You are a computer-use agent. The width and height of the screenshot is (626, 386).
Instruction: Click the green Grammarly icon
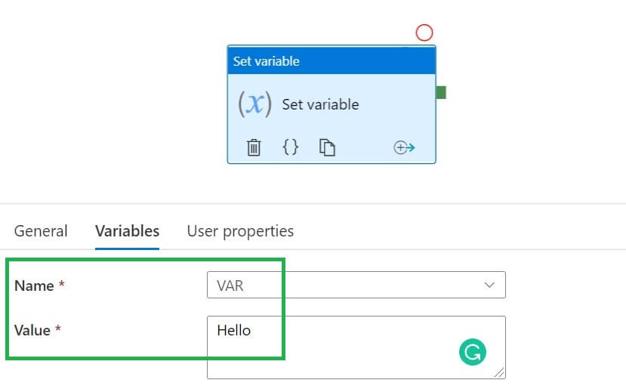(x=473, y=351)
